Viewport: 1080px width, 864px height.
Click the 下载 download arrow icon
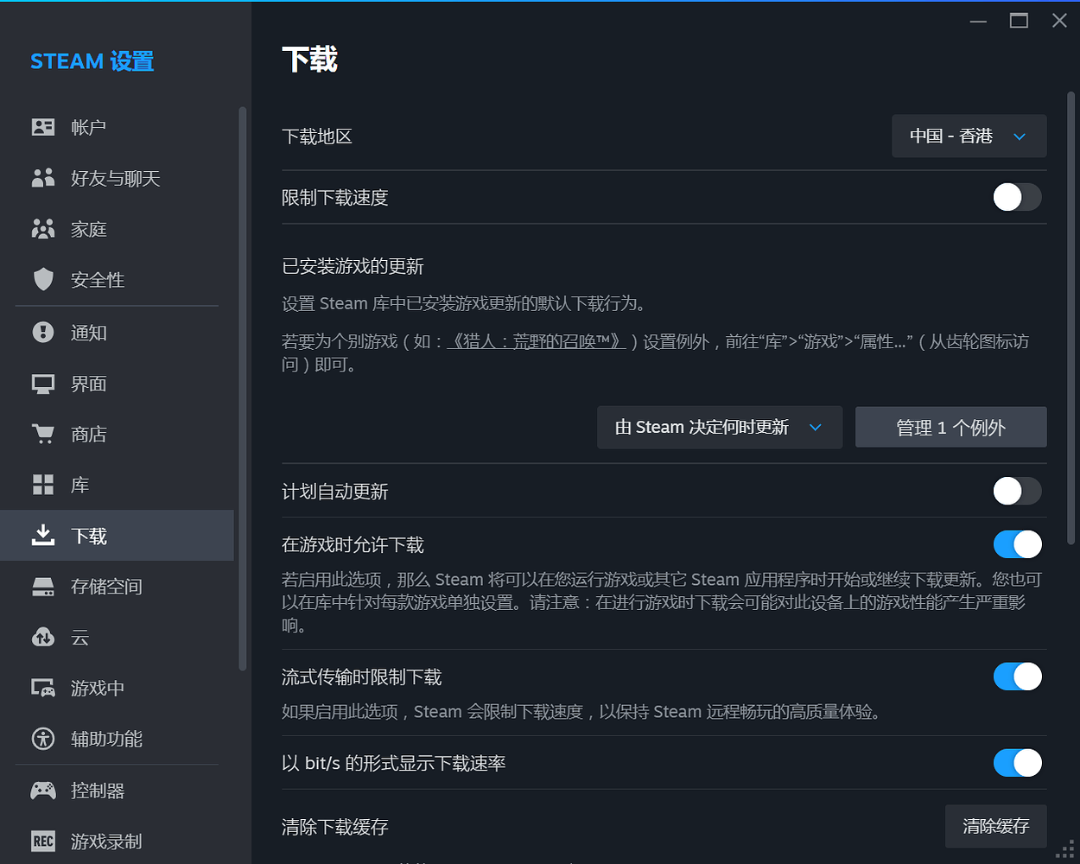43,536
